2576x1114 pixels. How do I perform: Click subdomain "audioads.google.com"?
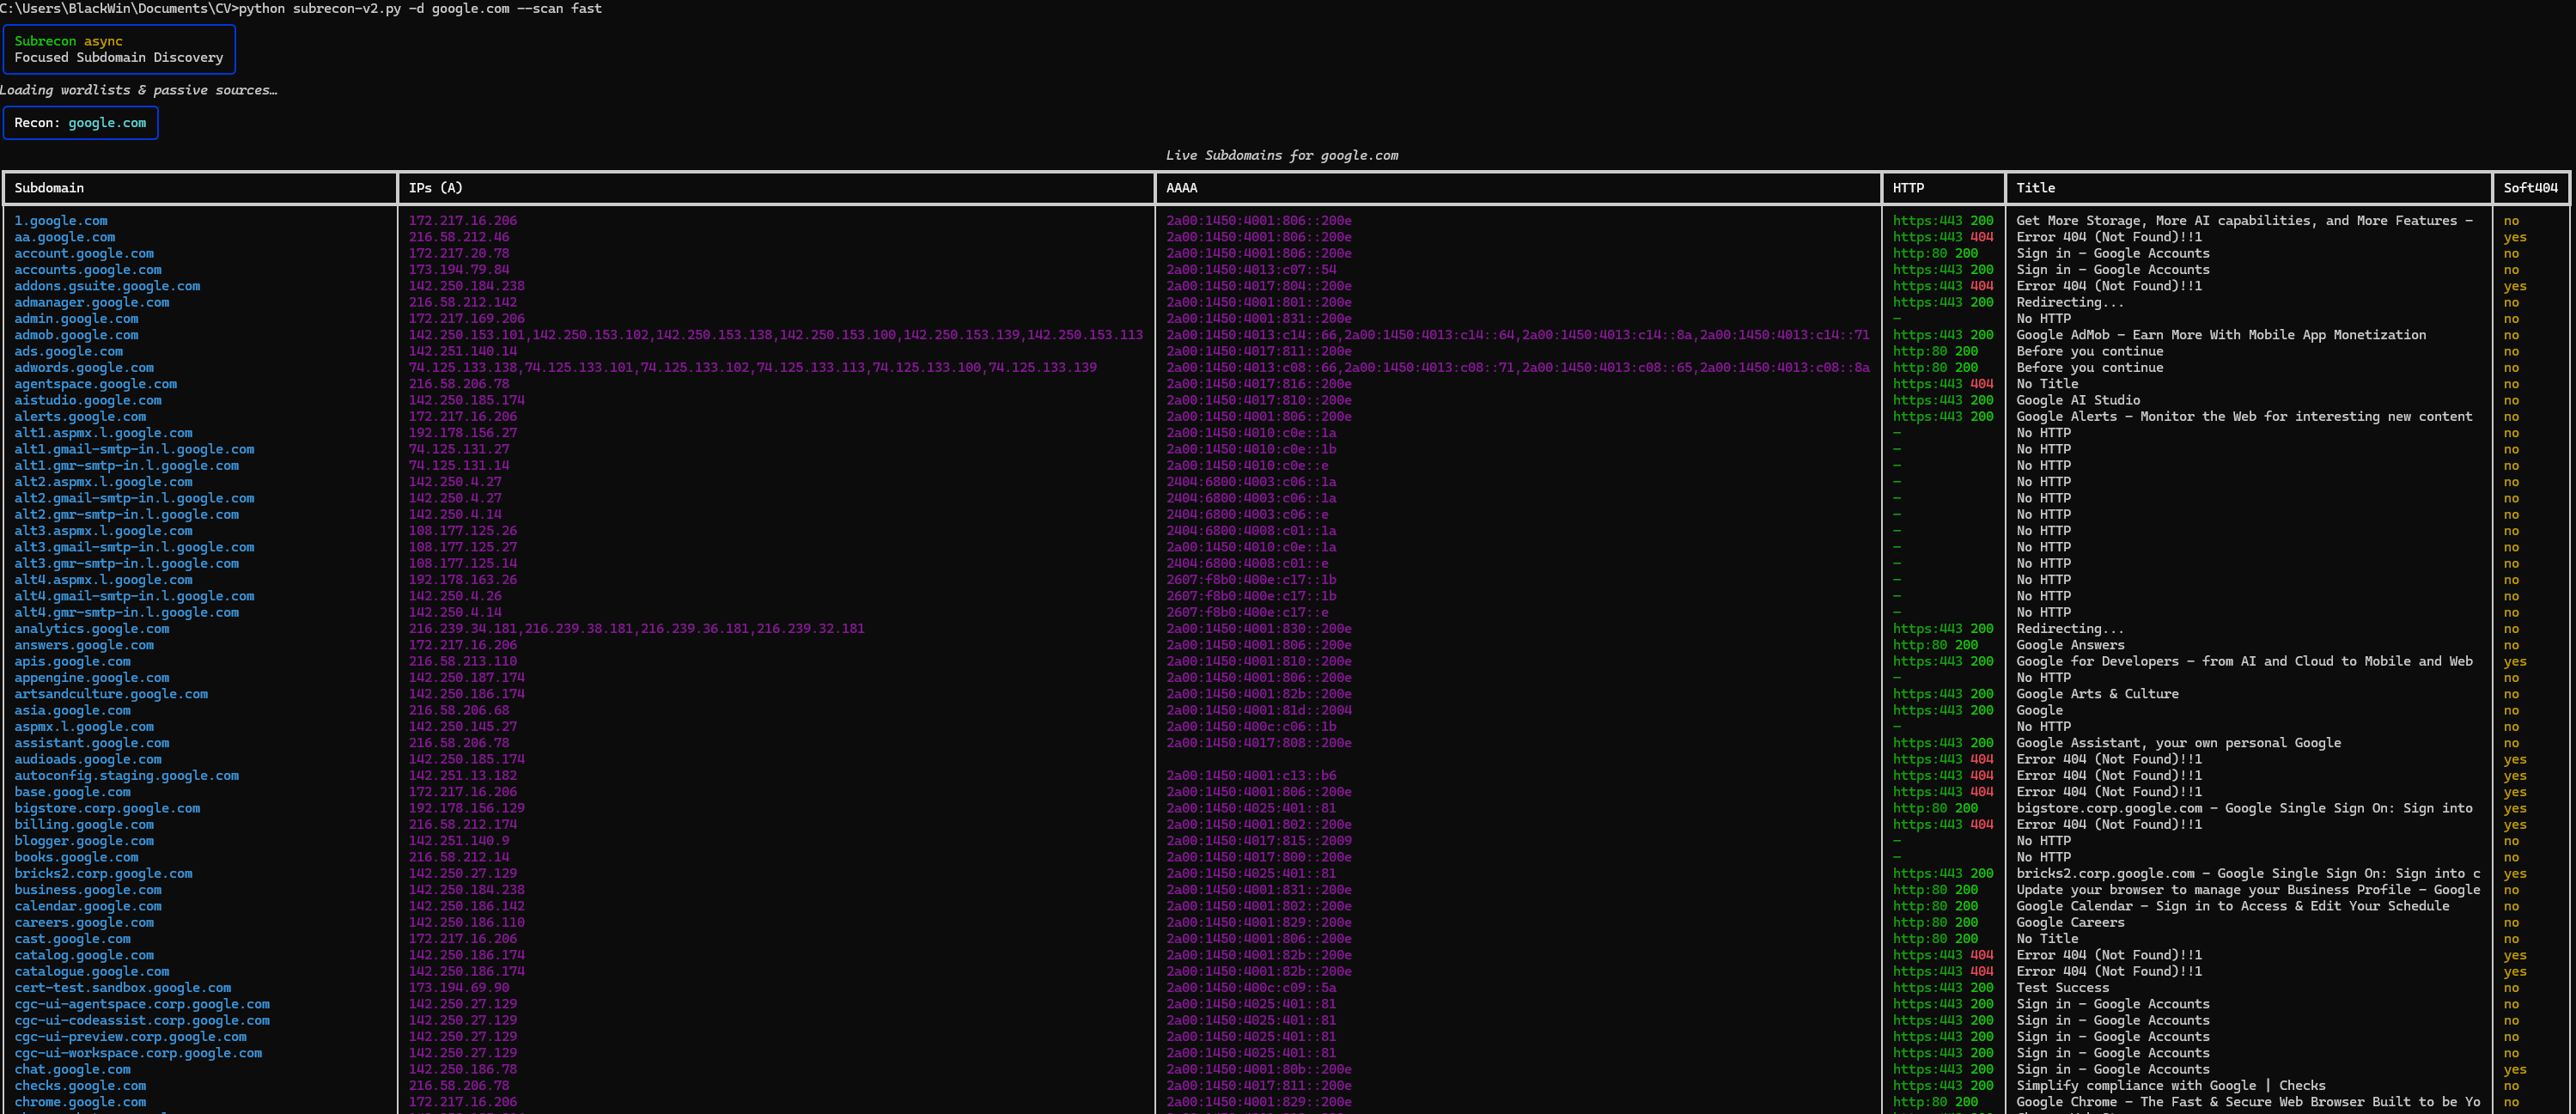click(88, 759)
